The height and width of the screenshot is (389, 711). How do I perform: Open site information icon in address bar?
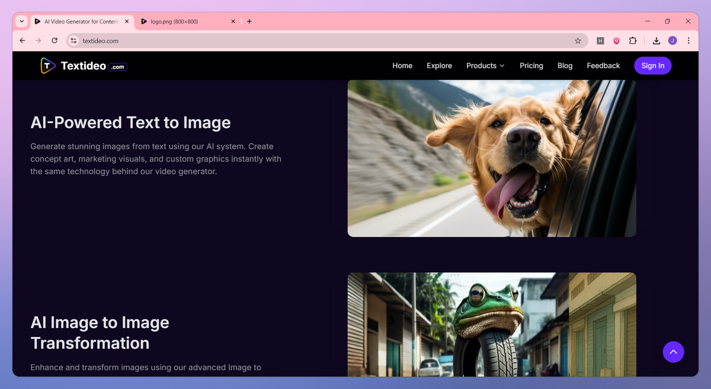73,41
